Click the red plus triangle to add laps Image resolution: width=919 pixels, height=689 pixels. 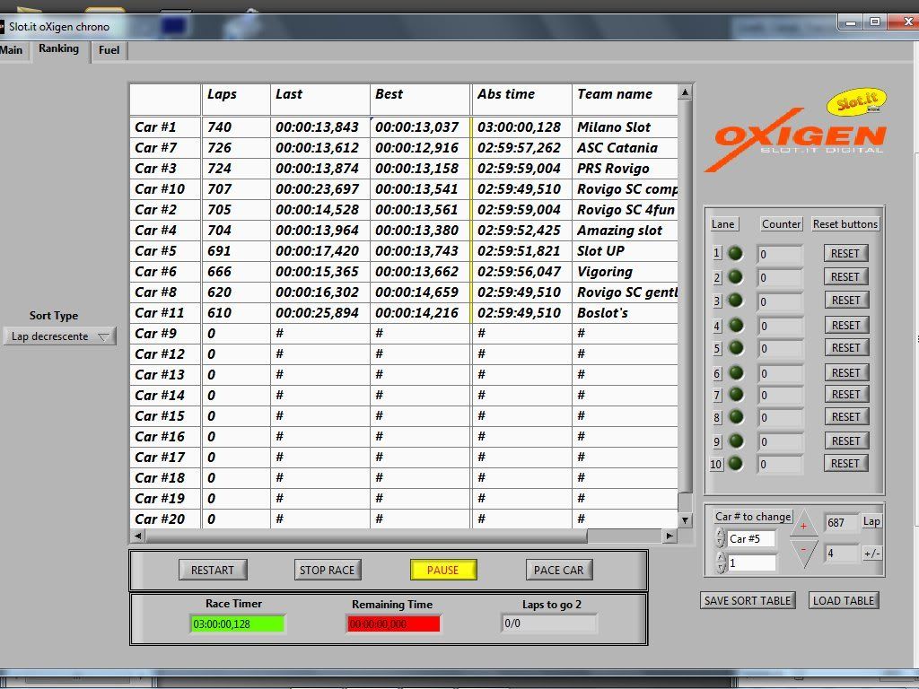point(803,525)
